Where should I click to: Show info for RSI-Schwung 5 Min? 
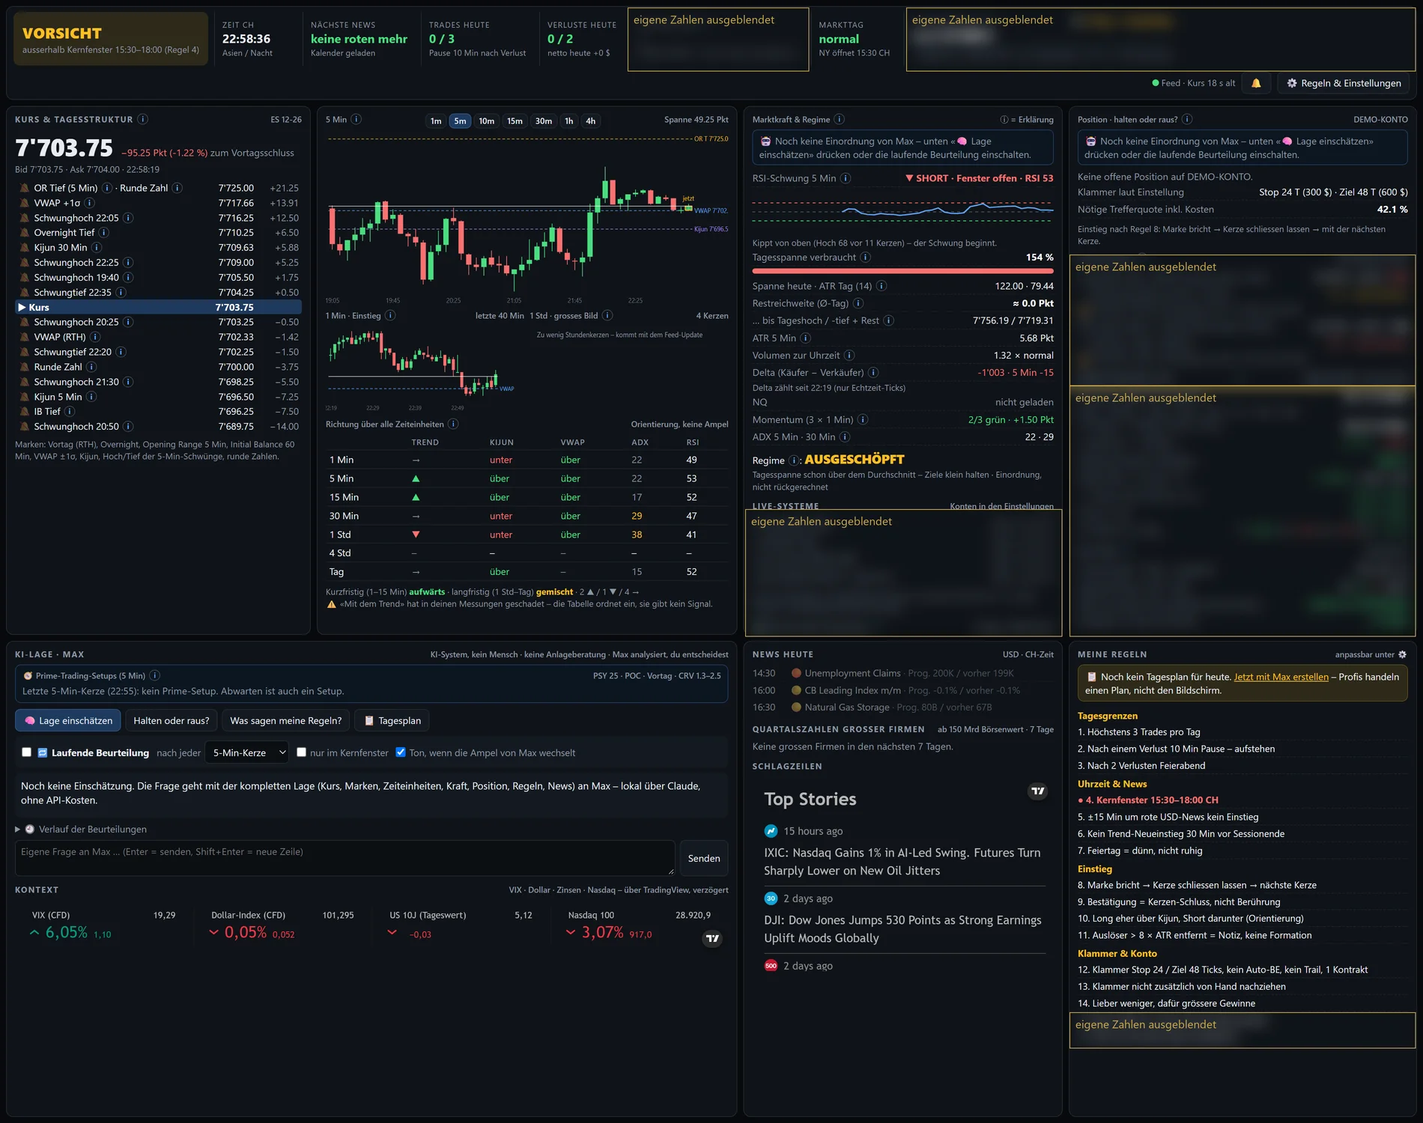pyautogui.click(x=846, y=178)
